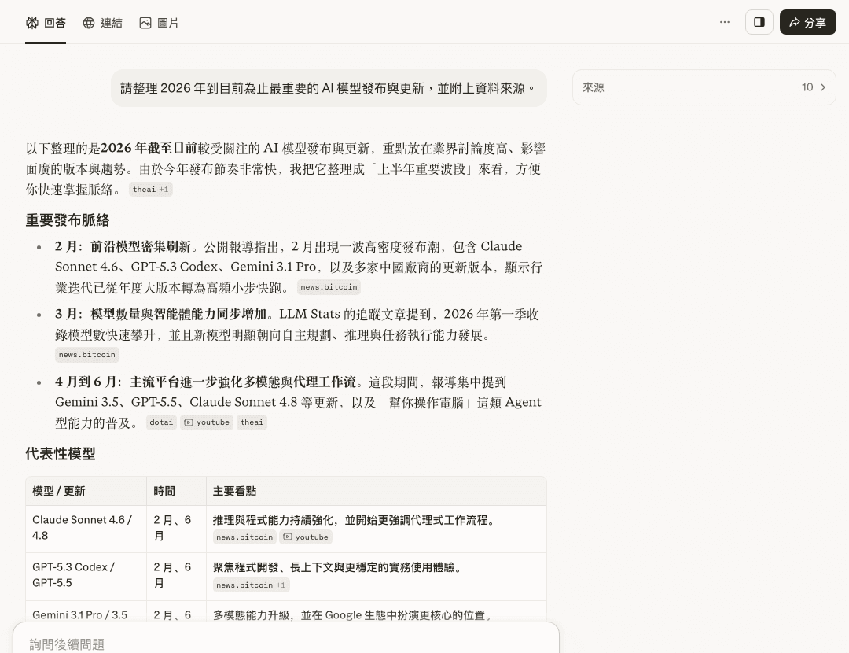
Task: Open theai citation under 4 月到 6 月 bullet
Action: coord(252,422)
